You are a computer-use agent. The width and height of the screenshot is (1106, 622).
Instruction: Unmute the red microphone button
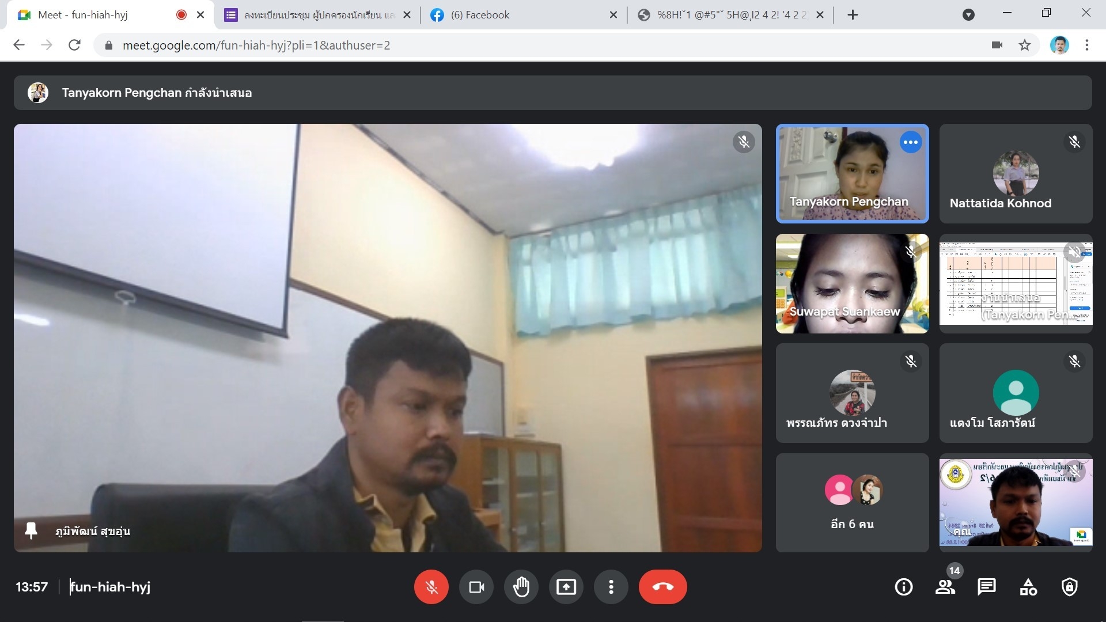coord(431,587)
